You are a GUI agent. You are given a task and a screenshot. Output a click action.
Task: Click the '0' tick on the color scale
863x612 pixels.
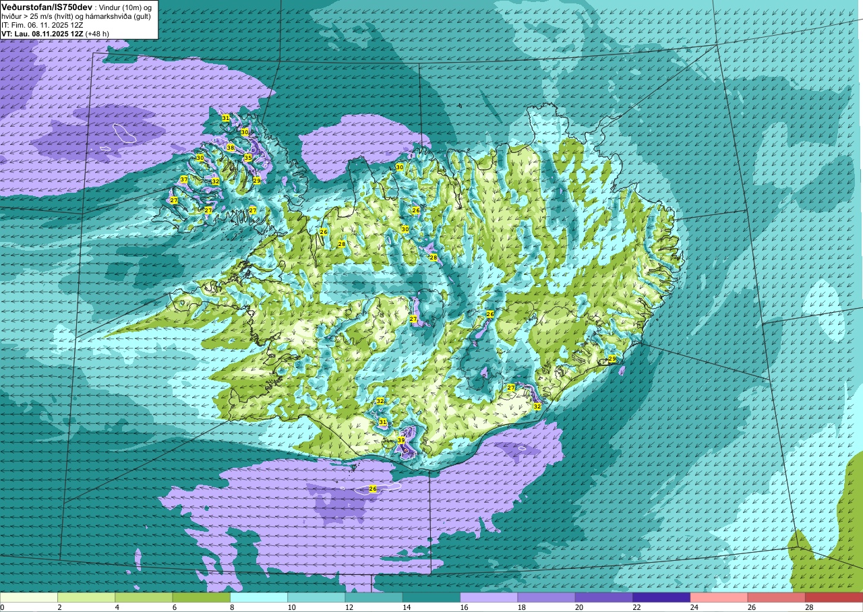[x=2, y=607]
